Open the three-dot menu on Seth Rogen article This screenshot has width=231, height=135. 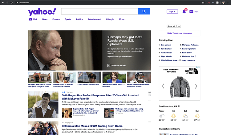point(149,100)
